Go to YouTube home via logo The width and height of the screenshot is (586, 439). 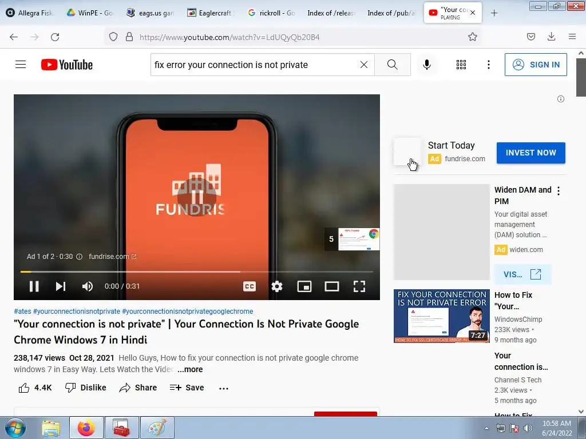67,65
